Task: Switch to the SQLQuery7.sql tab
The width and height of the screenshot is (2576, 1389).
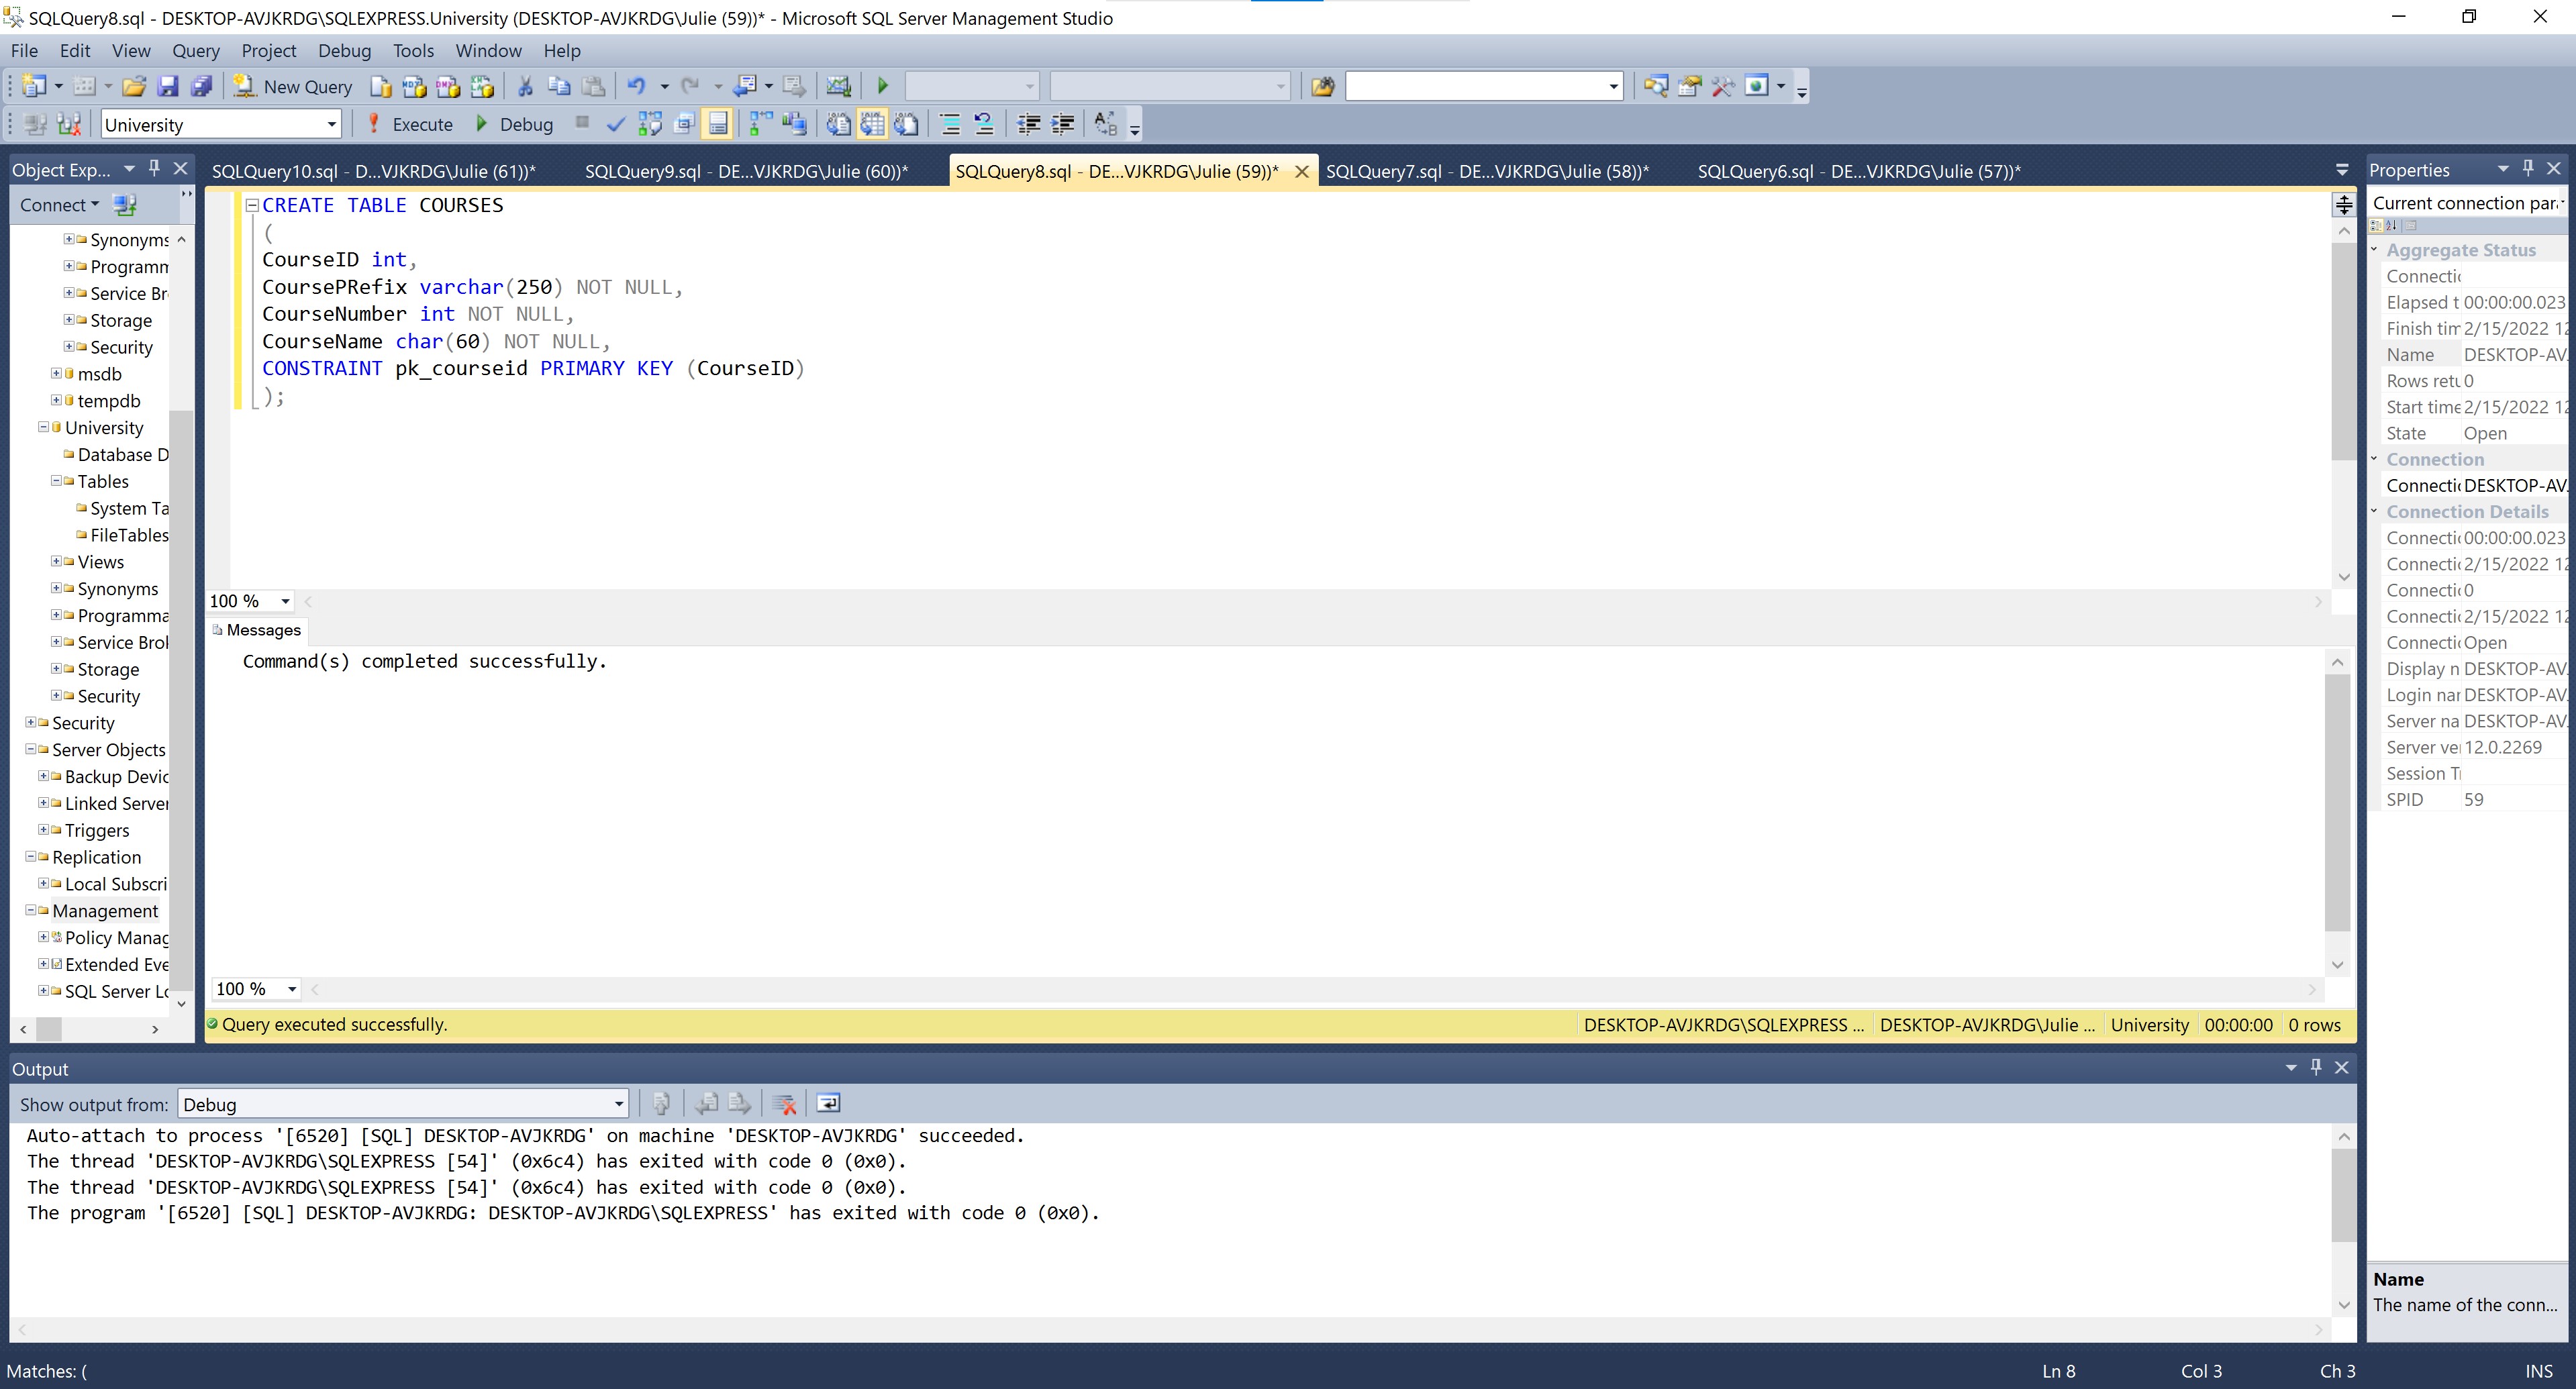Action: 1486,171
